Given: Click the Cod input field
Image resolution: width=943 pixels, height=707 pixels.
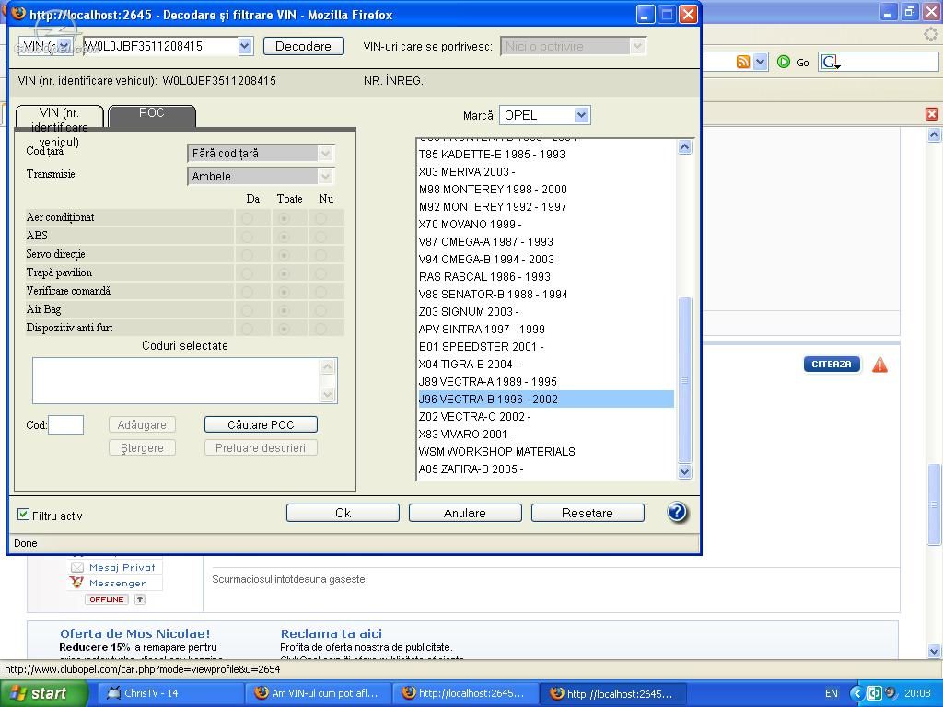Looking at the screenshot, I should click(x=65, y=424).
